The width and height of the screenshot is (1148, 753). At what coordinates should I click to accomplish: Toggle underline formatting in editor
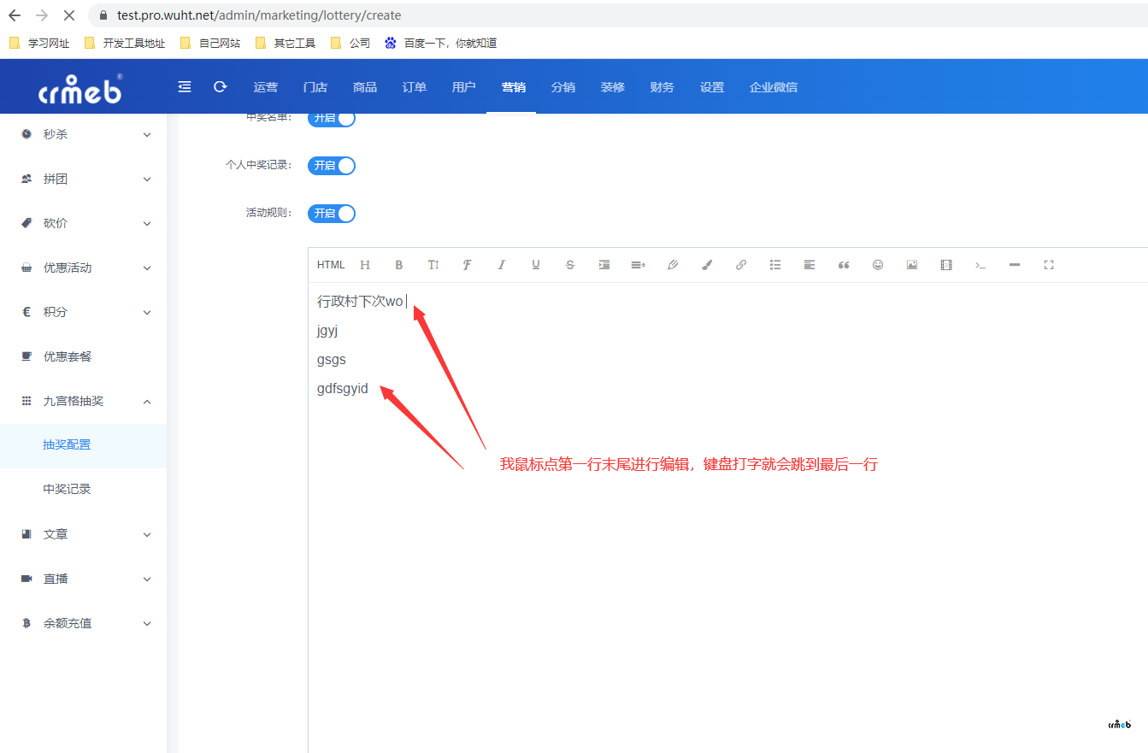click(536, 265)
